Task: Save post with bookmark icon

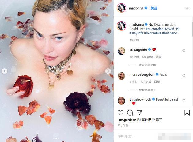Action: 187,112
